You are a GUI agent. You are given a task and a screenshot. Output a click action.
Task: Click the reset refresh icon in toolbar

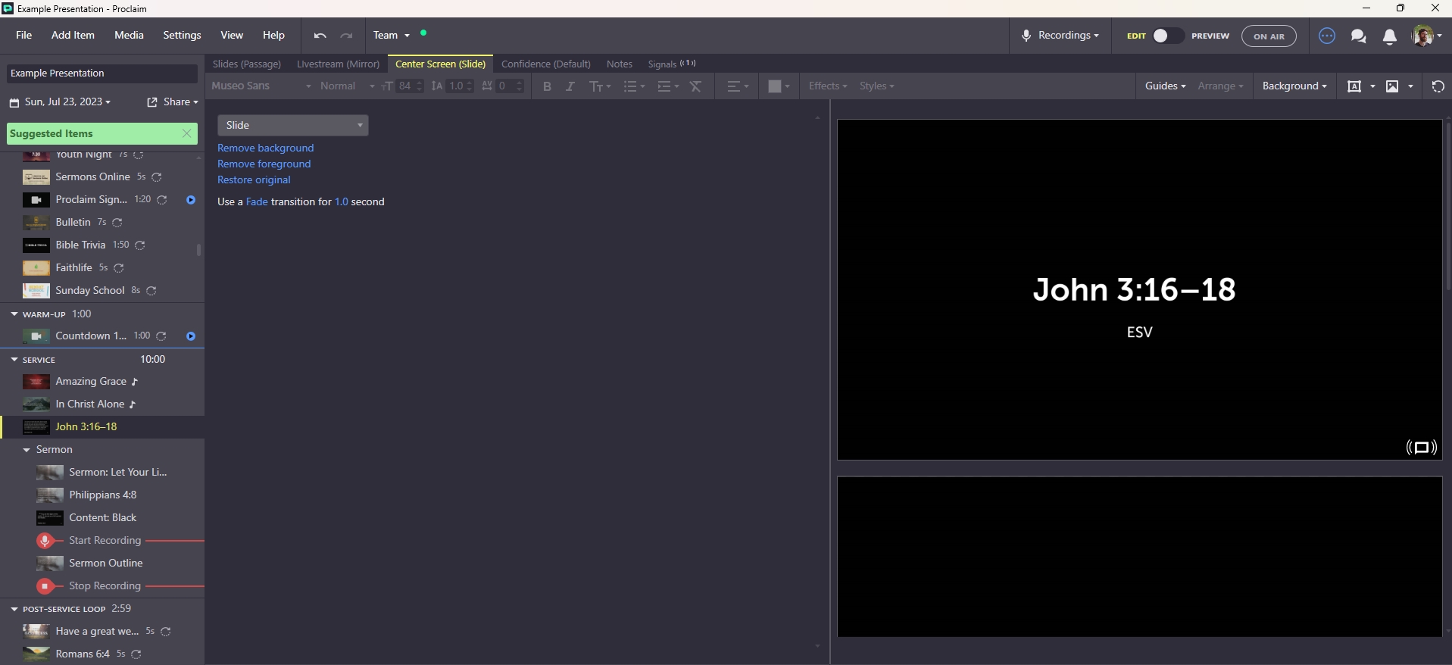click(1438, 86)
